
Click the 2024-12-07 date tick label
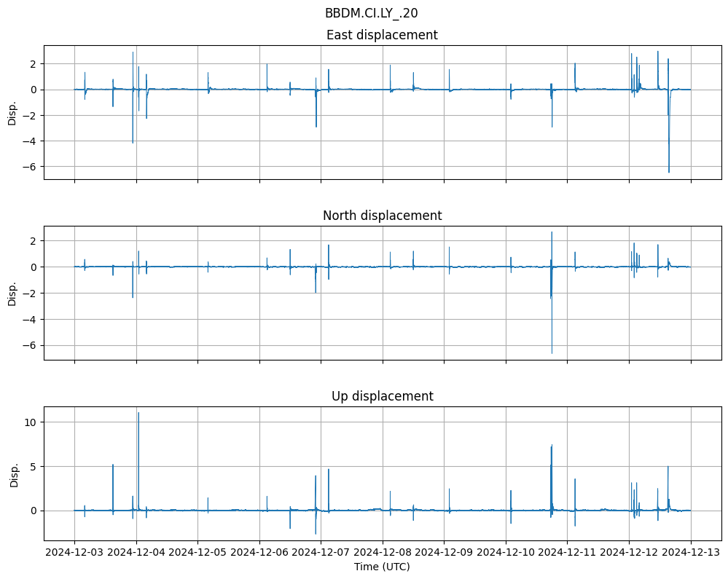click(321, 553)
